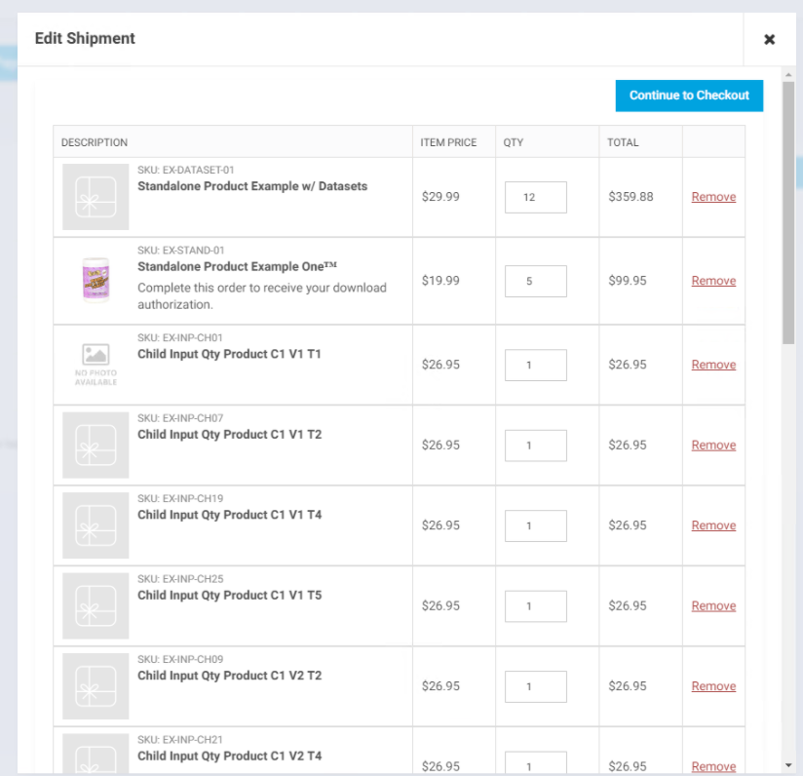Click product photo of Standalone Product Example One

click(96, 280)
